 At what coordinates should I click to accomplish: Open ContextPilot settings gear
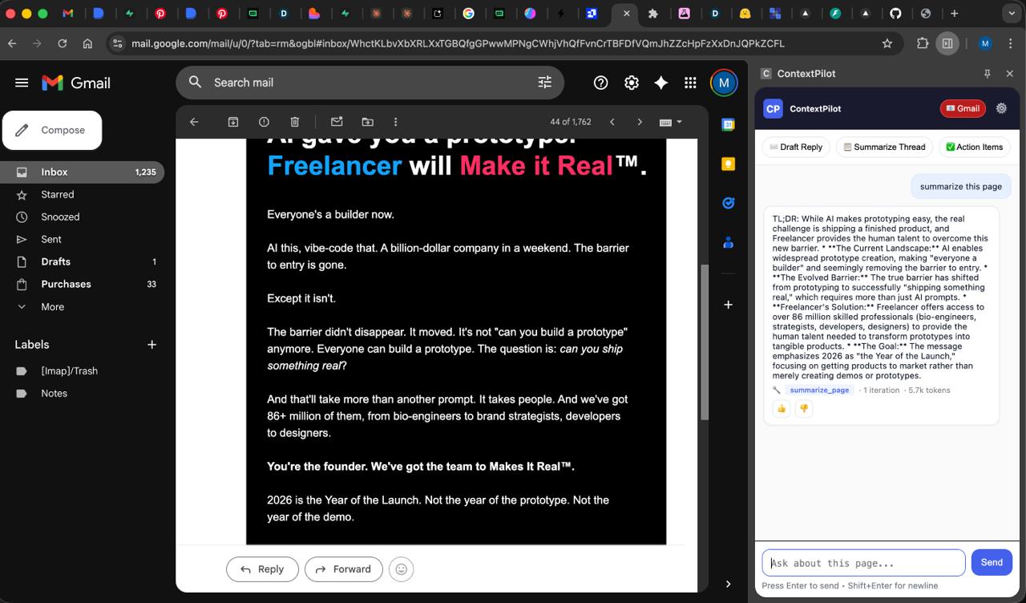1001,108
